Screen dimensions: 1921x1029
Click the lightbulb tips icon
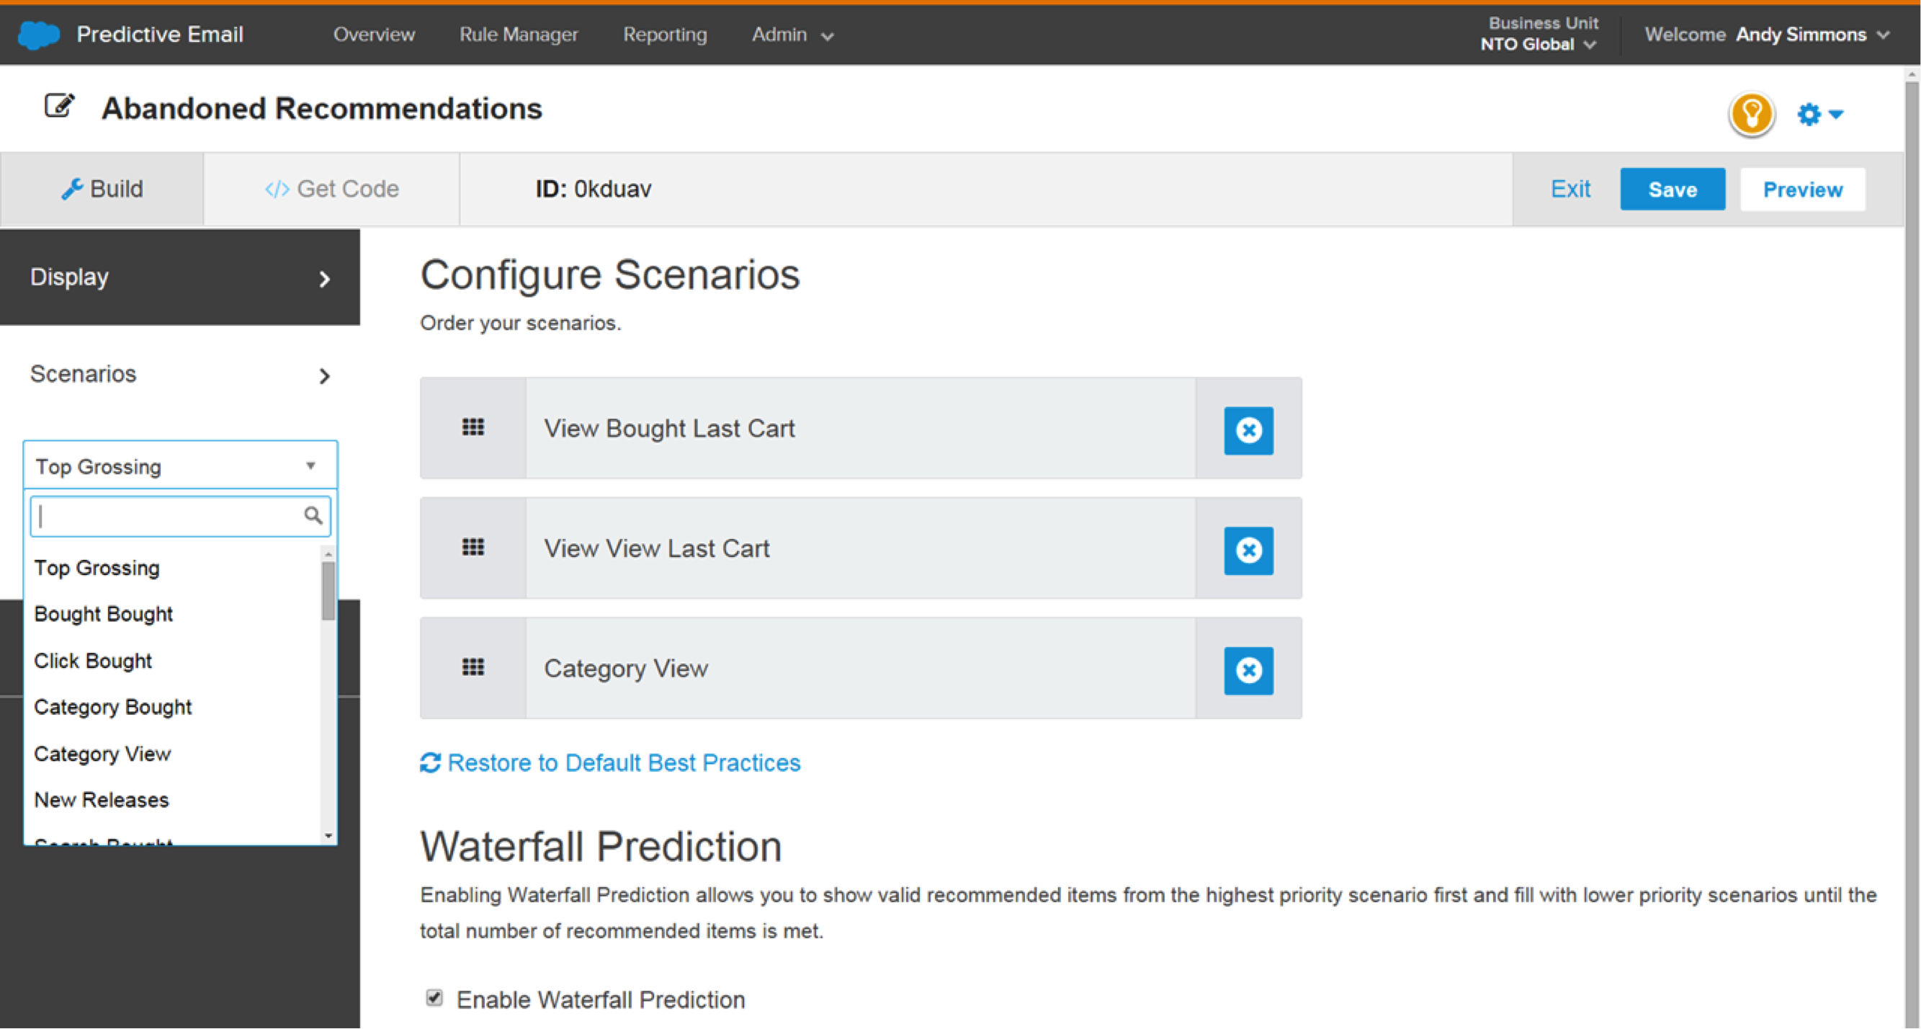point(1751,114)
